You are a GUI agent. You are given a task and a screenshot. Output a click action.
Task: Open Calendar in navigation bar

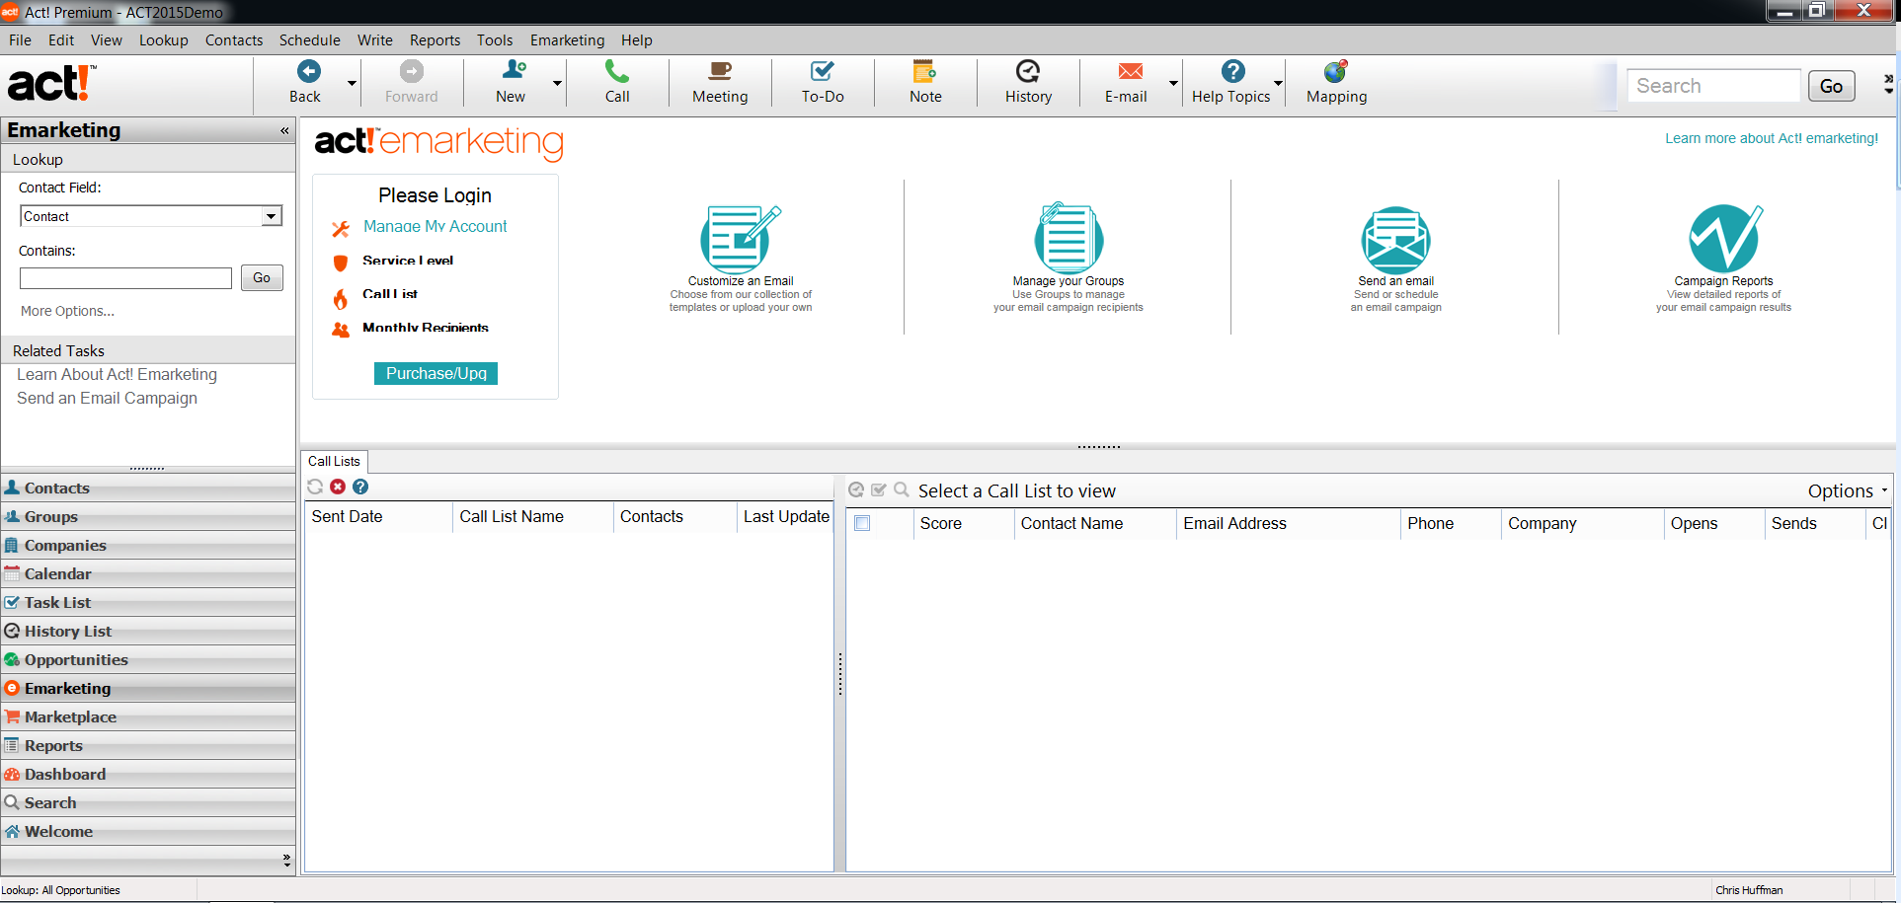click(x=148, y=573)
